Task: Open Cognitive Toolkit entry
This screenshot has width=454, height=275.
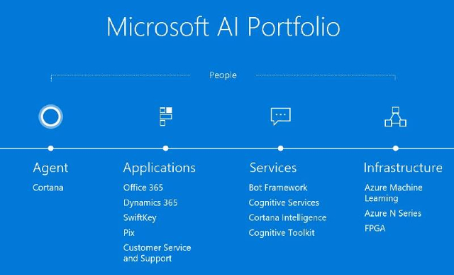Action: pos(282,233)
